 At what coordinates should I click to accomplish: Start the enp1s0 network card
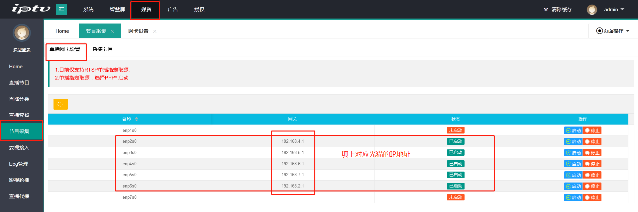tap(573, 131)
